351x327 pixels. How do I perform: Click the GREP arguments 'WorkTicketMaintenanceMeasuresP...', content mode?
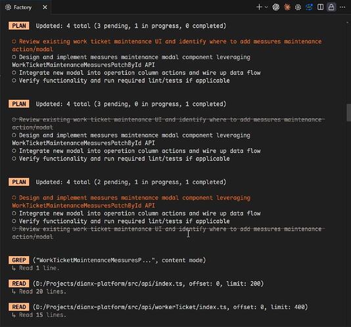[120, 260]
